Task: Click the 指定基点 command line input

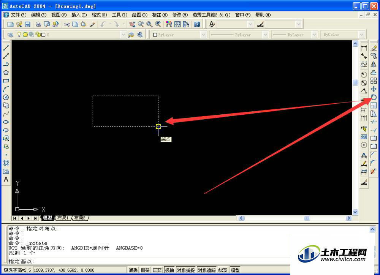Action: coord(149,261)
